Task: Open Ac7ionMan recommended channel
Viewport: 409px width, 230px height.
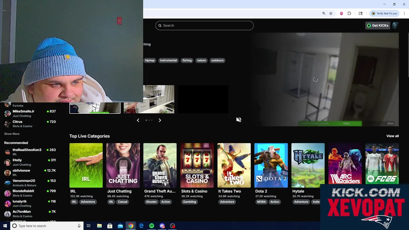Action: [30, 214]
